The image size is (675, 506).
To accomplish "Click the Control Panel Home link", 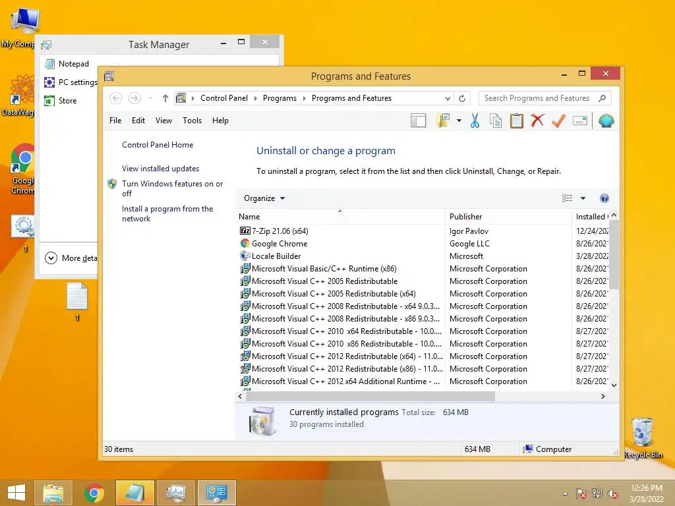I will point(158,145).
